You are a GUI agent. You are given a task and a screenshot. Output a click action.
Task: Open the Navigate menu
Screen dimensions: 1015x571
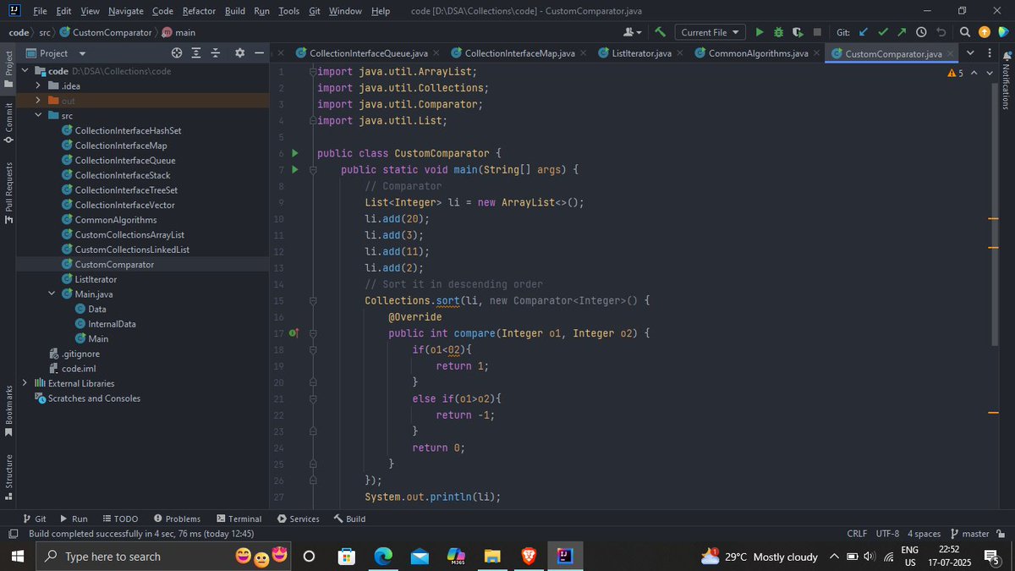pos(125,11)
